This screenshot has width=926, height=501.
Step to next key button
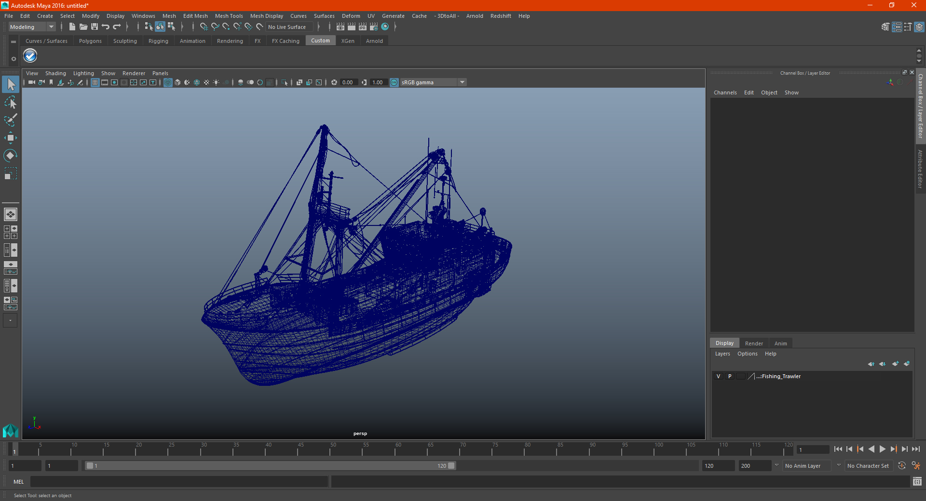[894, 449]
